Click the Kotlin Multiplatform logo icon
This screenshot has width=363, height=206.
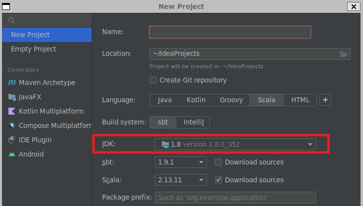12,111
